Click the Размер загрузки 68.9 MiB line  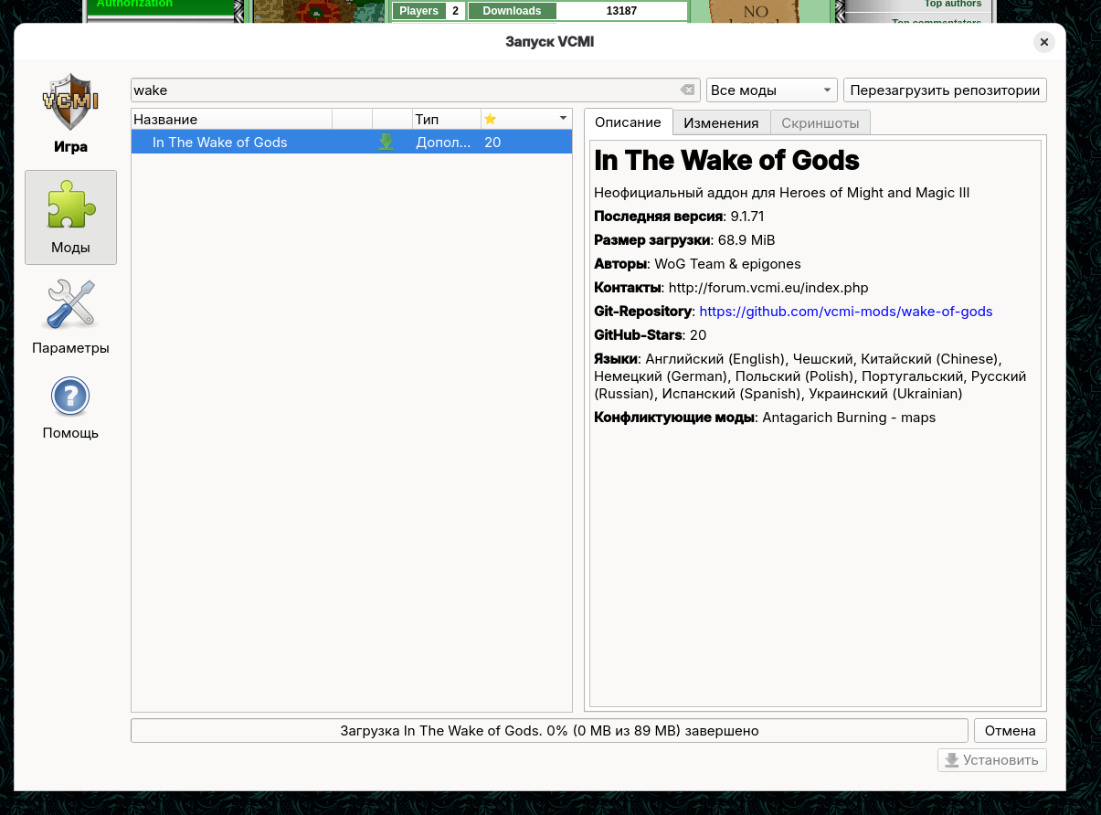(x=684, y=240)
